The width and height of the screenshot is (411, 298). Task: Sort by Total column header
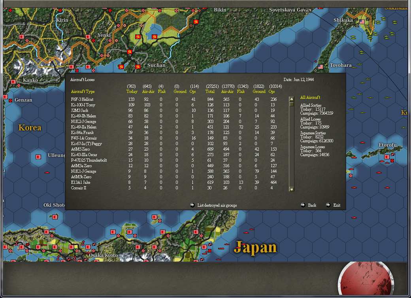210,91
